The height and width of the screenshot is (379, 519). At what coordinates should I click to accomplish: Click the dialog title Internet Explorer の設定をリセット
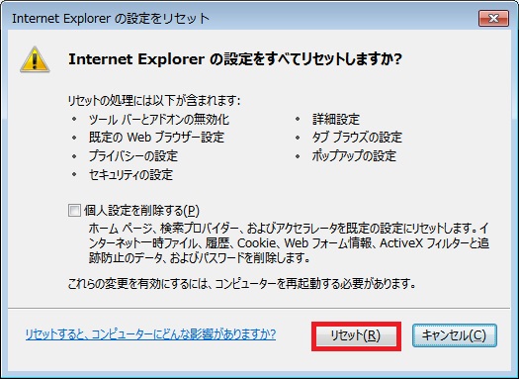(111, 18)
